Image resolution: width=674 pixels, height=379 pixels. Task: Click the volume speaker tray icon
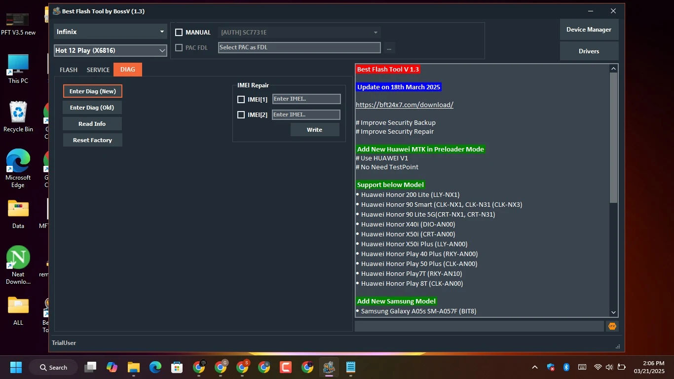tap(609, 367)
